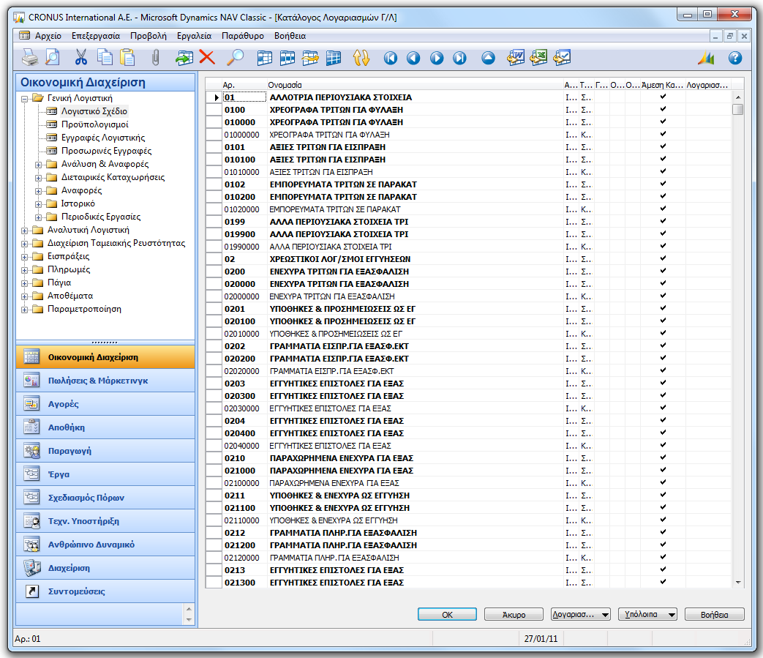The width and height of the screenshot is (763, 658).
Task: Expand the Παραμετροποίηση folder node
Action: (x=25, y=310)
